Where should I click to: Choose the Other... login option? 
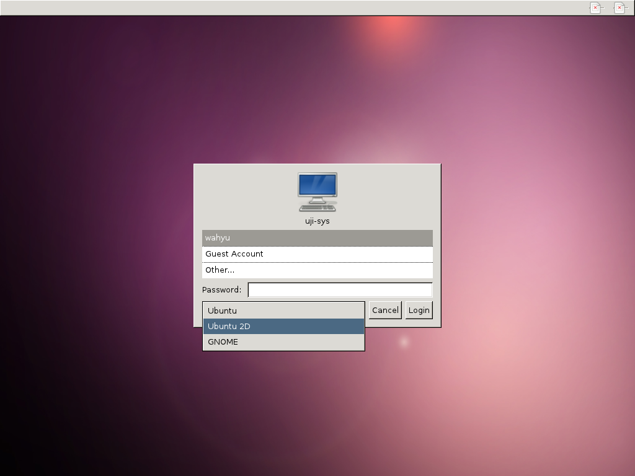click(317, 270)
